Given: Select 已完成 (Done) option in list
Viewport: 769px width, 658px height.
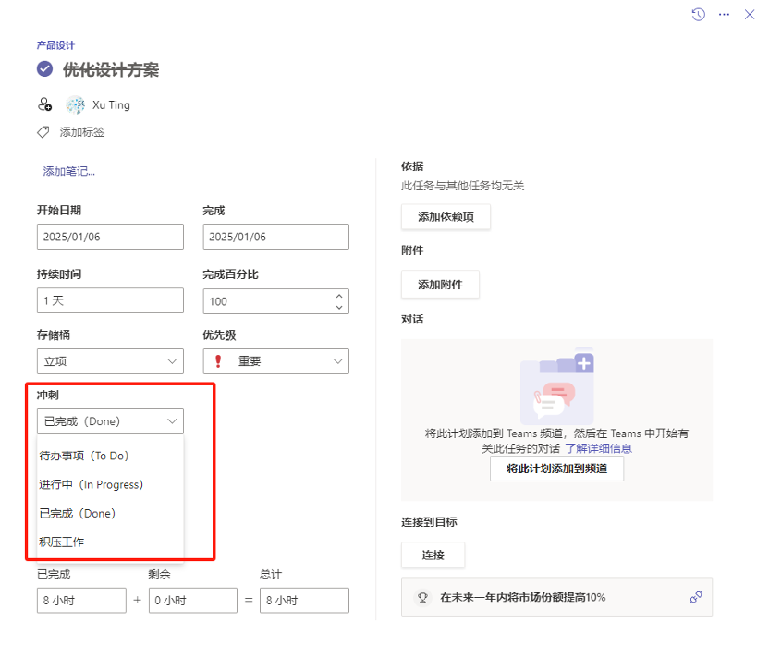Looking at the screenshot, I should point(110,513).
